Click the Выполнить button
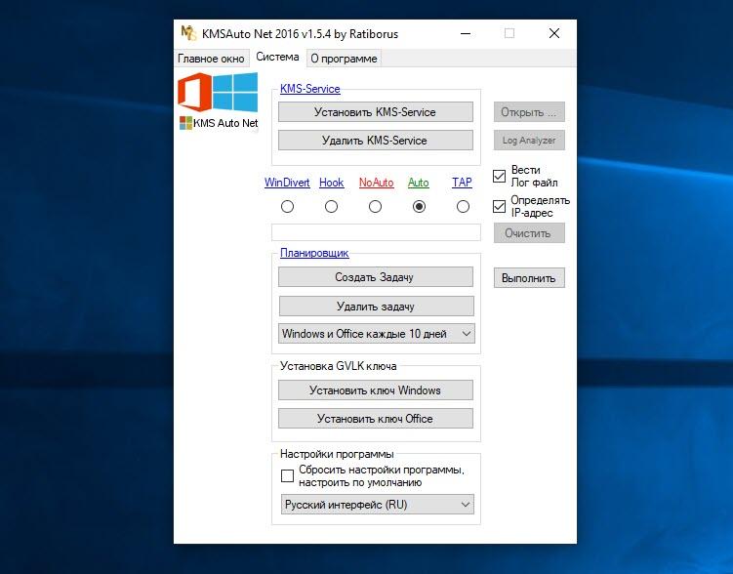733x574 pixels. click(529, 277)
